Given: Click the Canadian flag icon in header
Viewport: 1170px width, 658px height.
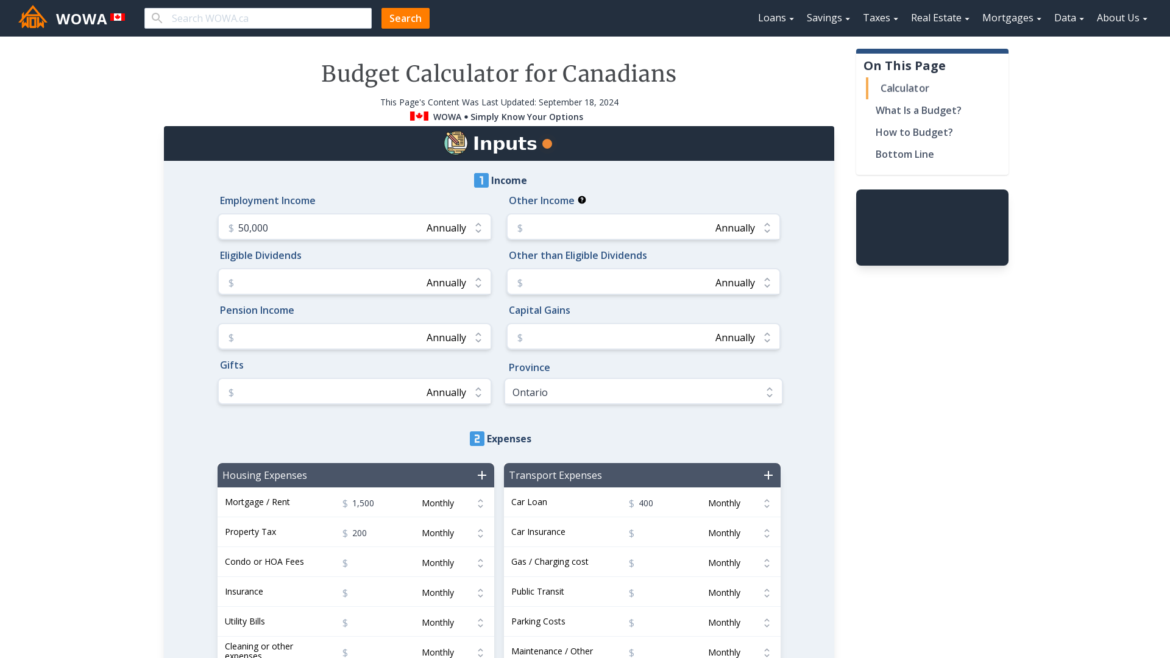Looking at the screenshot, I should (118, 17).
